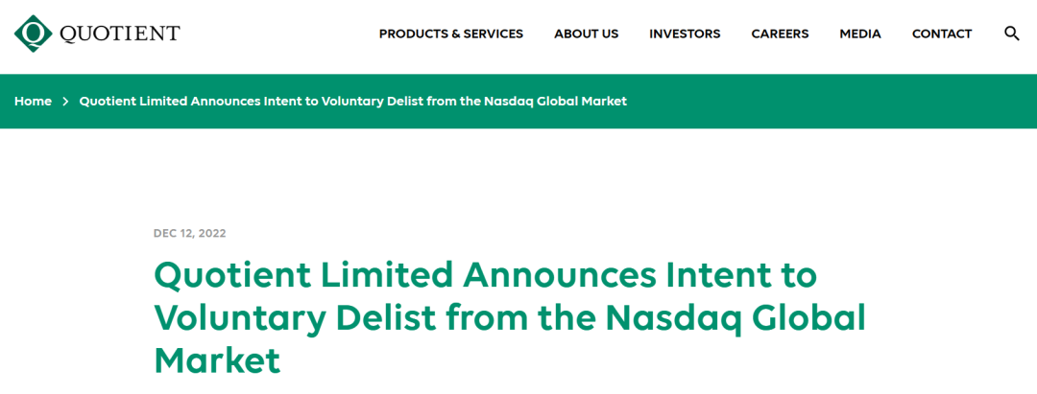Click "Quotient Limited" in the large headline
The image size is (1037, 394).
pyautogui.click(x=301, y=275)
